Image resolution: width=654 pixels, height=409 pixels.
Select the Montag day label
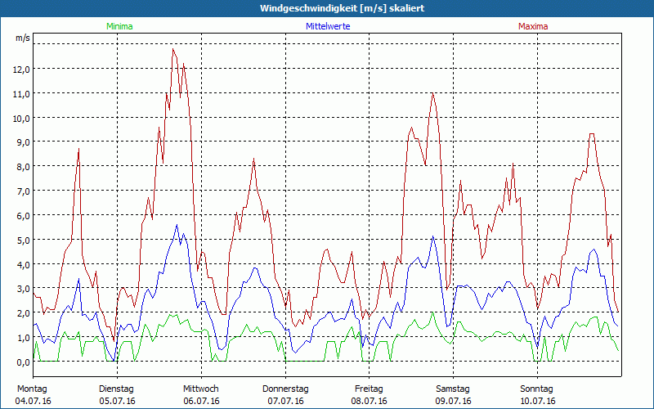[x=32, y=389]
